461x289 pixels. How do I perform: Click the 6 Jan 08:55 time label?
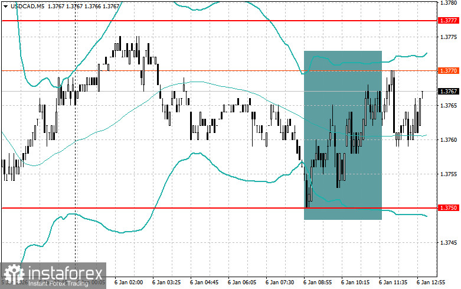tap(318, 282)
